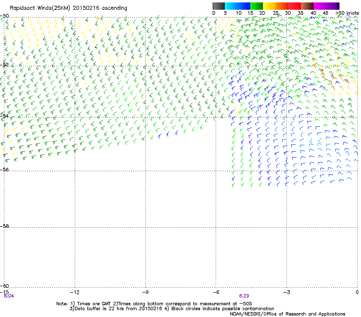Click the red 30-35 knots legend swatch
The width and height of the screenshot is (361, 317).
(295, 6)
